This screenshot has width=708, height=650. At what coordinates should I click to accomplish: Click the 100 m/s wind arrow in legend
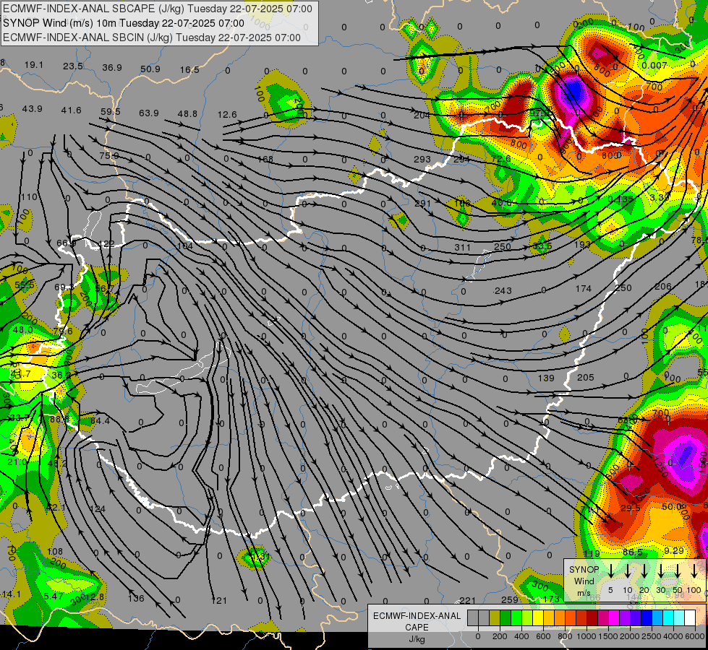(x=694, y=571)
